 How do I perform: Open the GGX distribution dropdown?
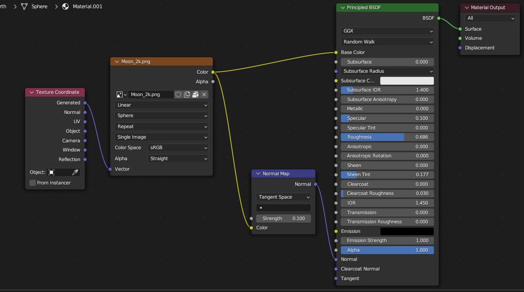[x=387, y=31]
